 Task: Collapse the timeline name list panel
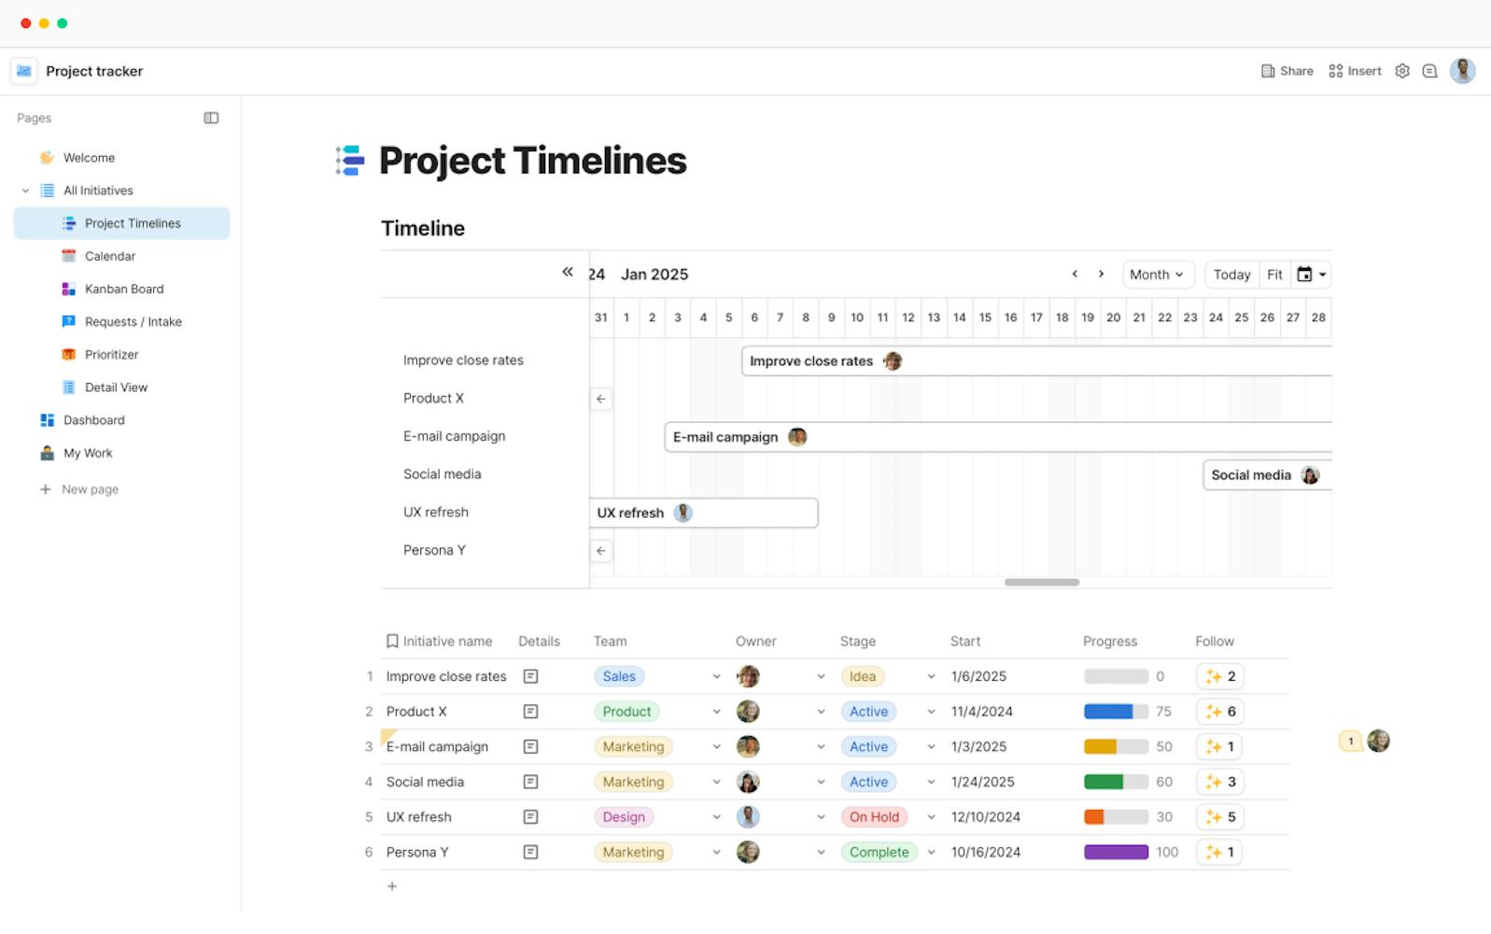[x=567, y=272]
